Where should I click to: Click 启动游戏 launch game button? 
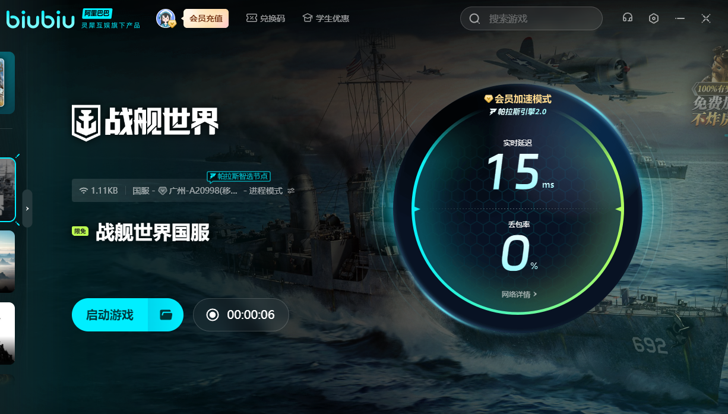coord(110,315)
